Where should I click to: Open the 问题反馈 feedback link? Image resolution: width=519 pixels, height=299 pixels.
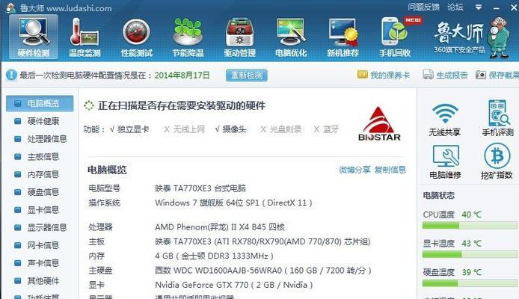tap(423, 7)
